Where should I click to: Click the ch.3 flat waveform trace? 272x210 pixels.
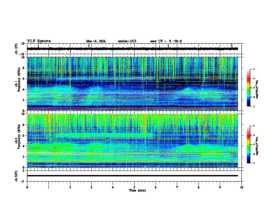tap(133, 176)
